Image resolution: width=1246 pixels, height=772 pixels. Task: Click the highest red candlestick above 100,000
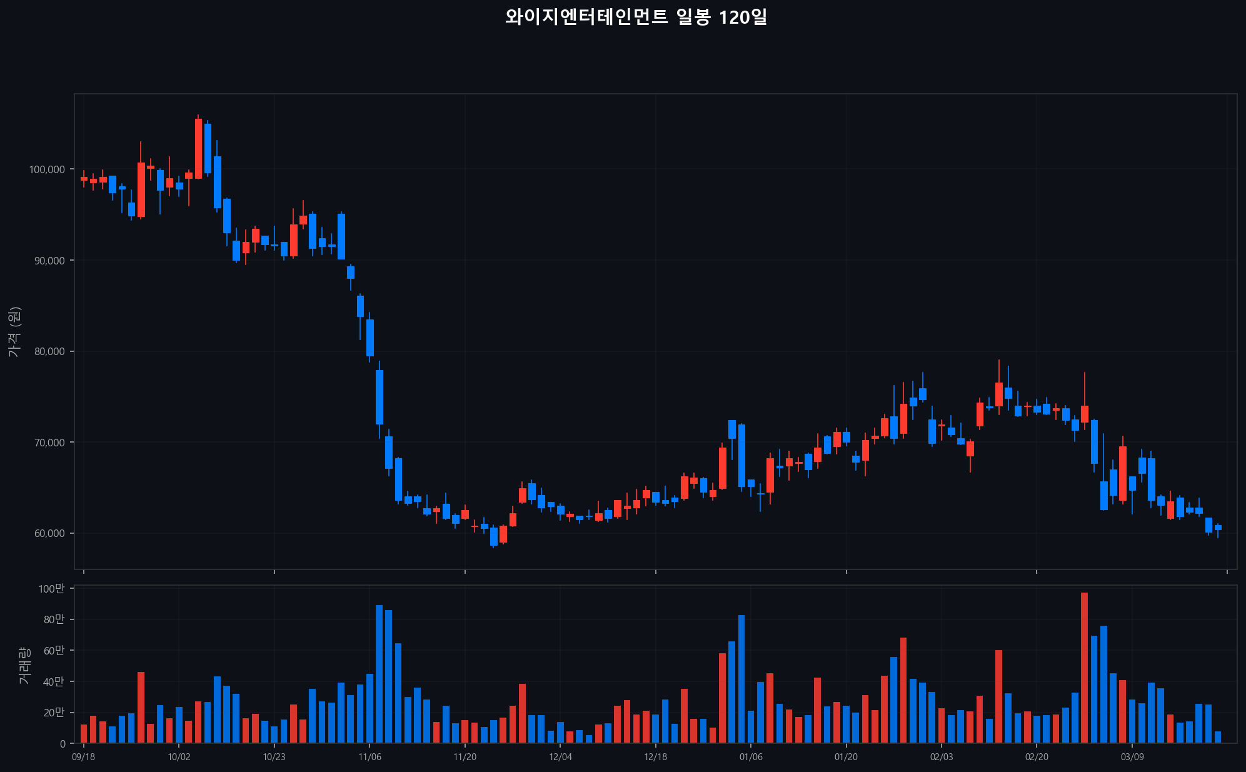point(198,149)
